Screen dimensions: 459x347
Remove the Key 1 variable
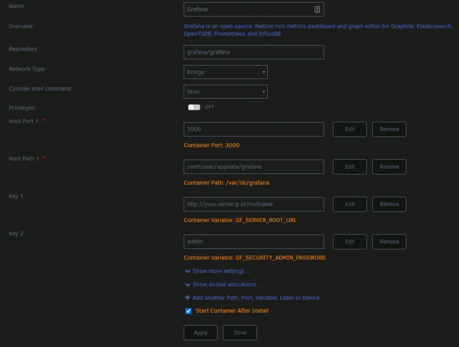(389, 204)
